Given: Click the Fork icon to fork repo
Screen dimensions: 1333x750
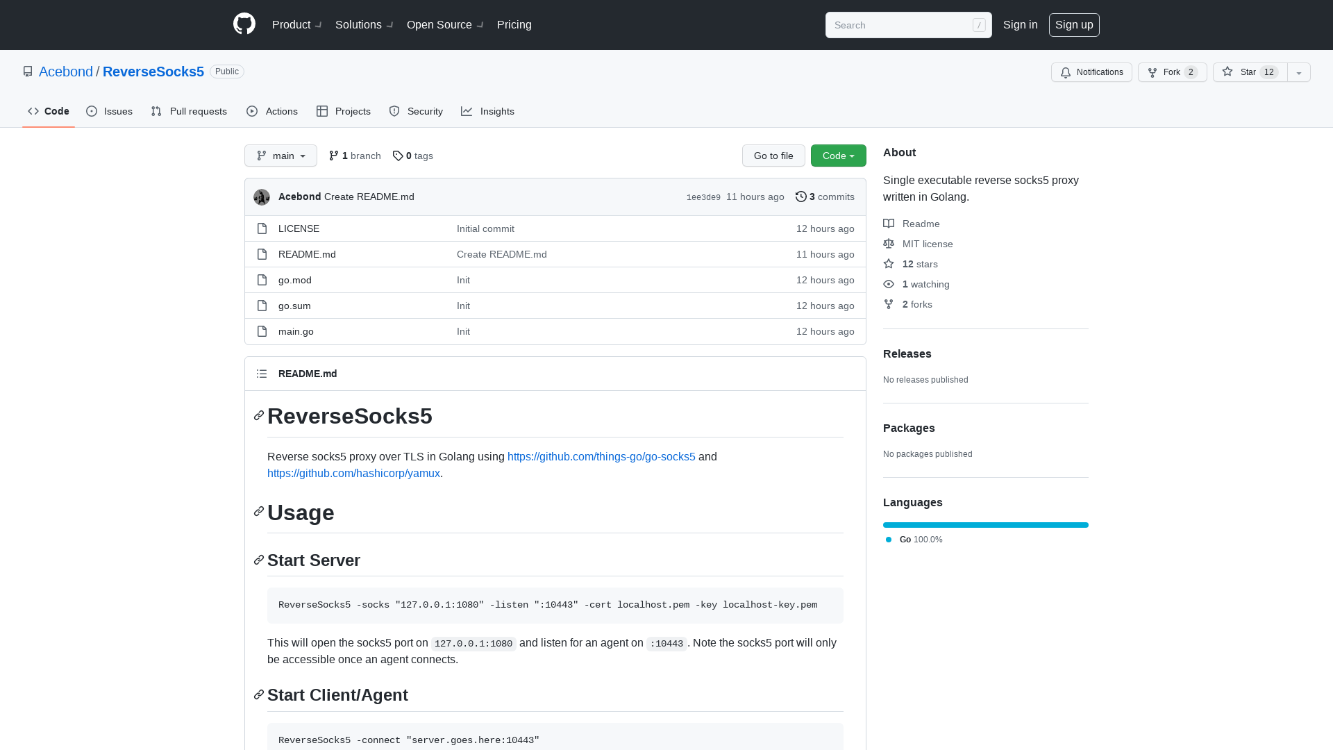Looking at the screenshot, I should 1152,72.
